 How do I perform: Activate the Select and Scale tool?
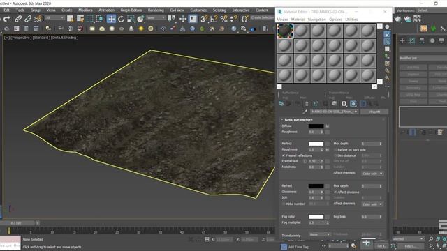[131, 19]
